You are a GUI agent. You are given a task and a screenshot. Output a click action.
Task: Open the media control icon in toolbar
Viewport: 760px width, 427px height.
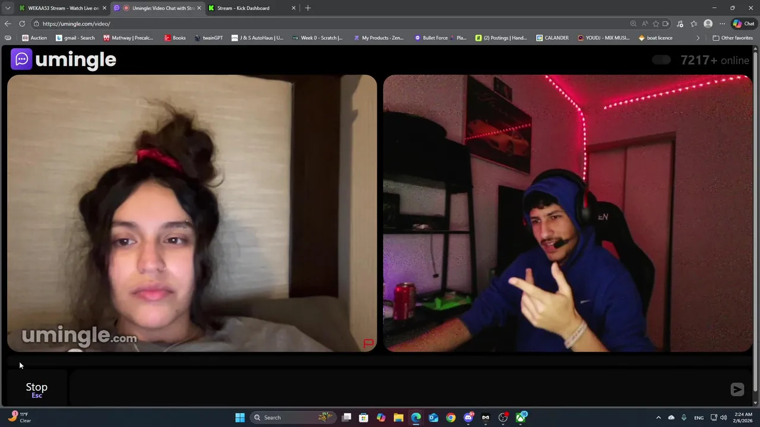coord(680,24)
